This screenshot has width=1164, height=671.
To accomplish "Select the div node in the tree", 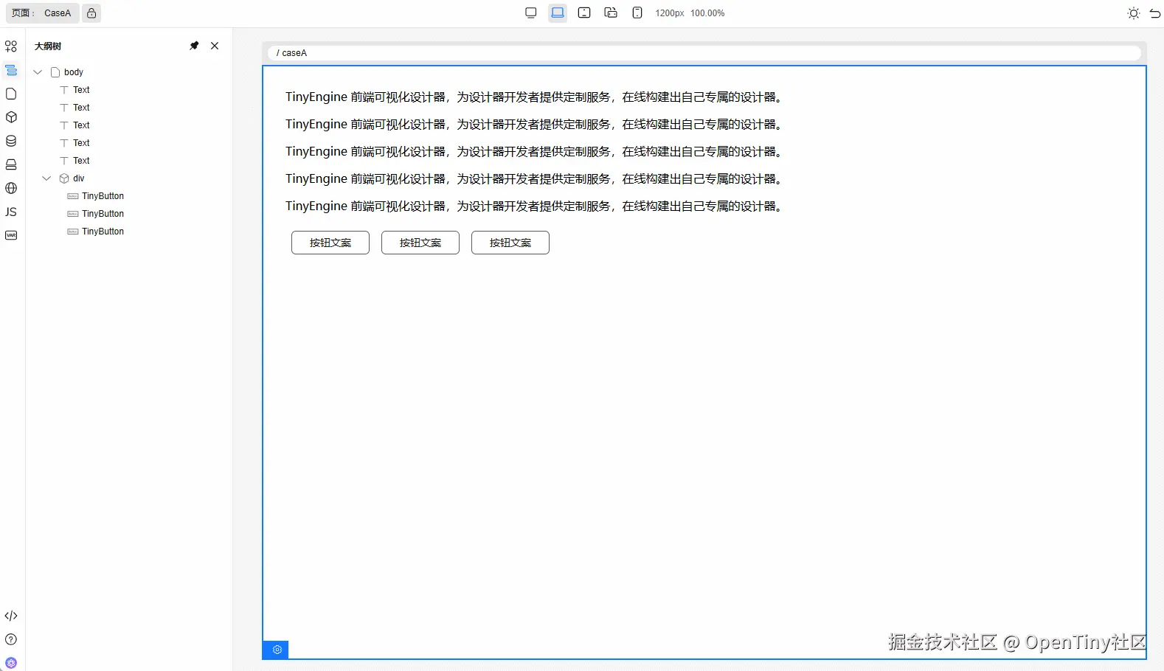I will coord(78,178).
